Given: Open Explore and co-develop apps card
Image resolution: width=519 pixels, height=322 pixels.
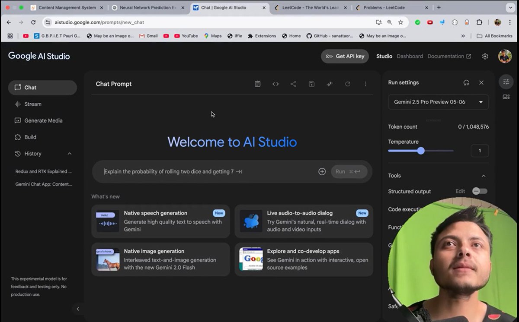Looking at the screenshot, I should point(304,259).
